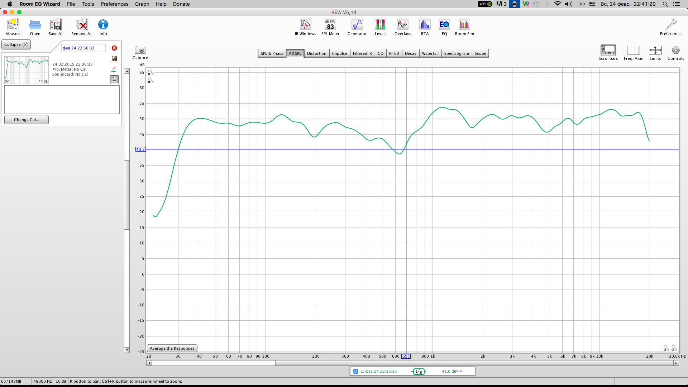Click the Change Cal... button
Viewport: 688px width, 387px height.
pos(27,120)
